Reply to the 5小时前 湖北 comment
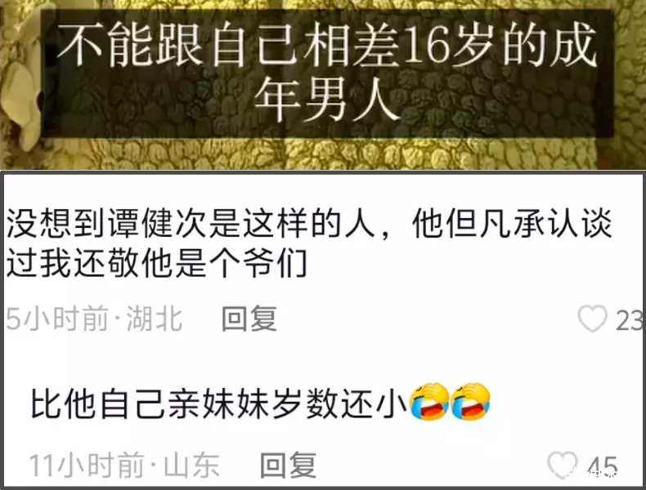The width and height of the screenshot is (646, 490). click(249, 318)
